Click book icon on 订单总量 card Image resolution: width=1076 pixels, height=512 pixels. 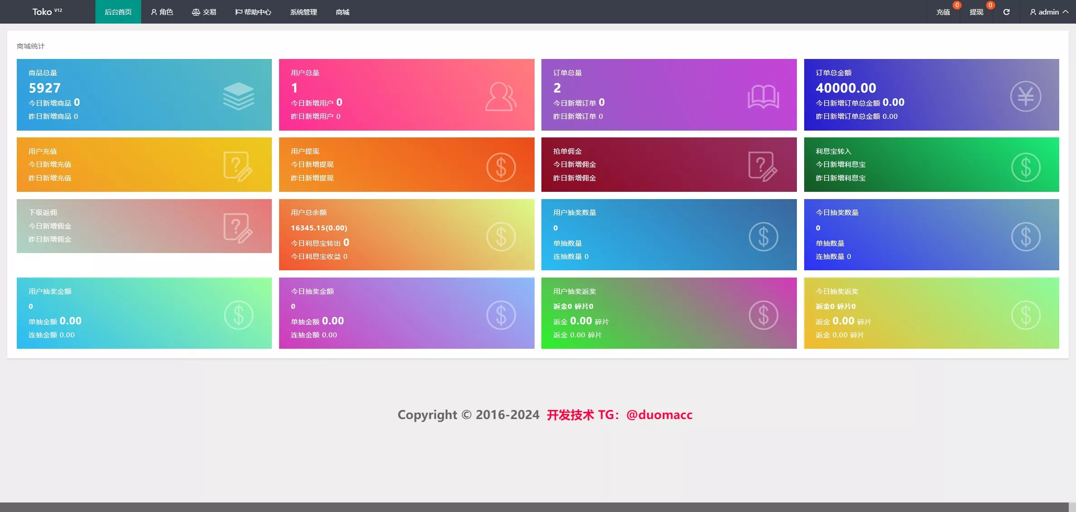(763, 96)
